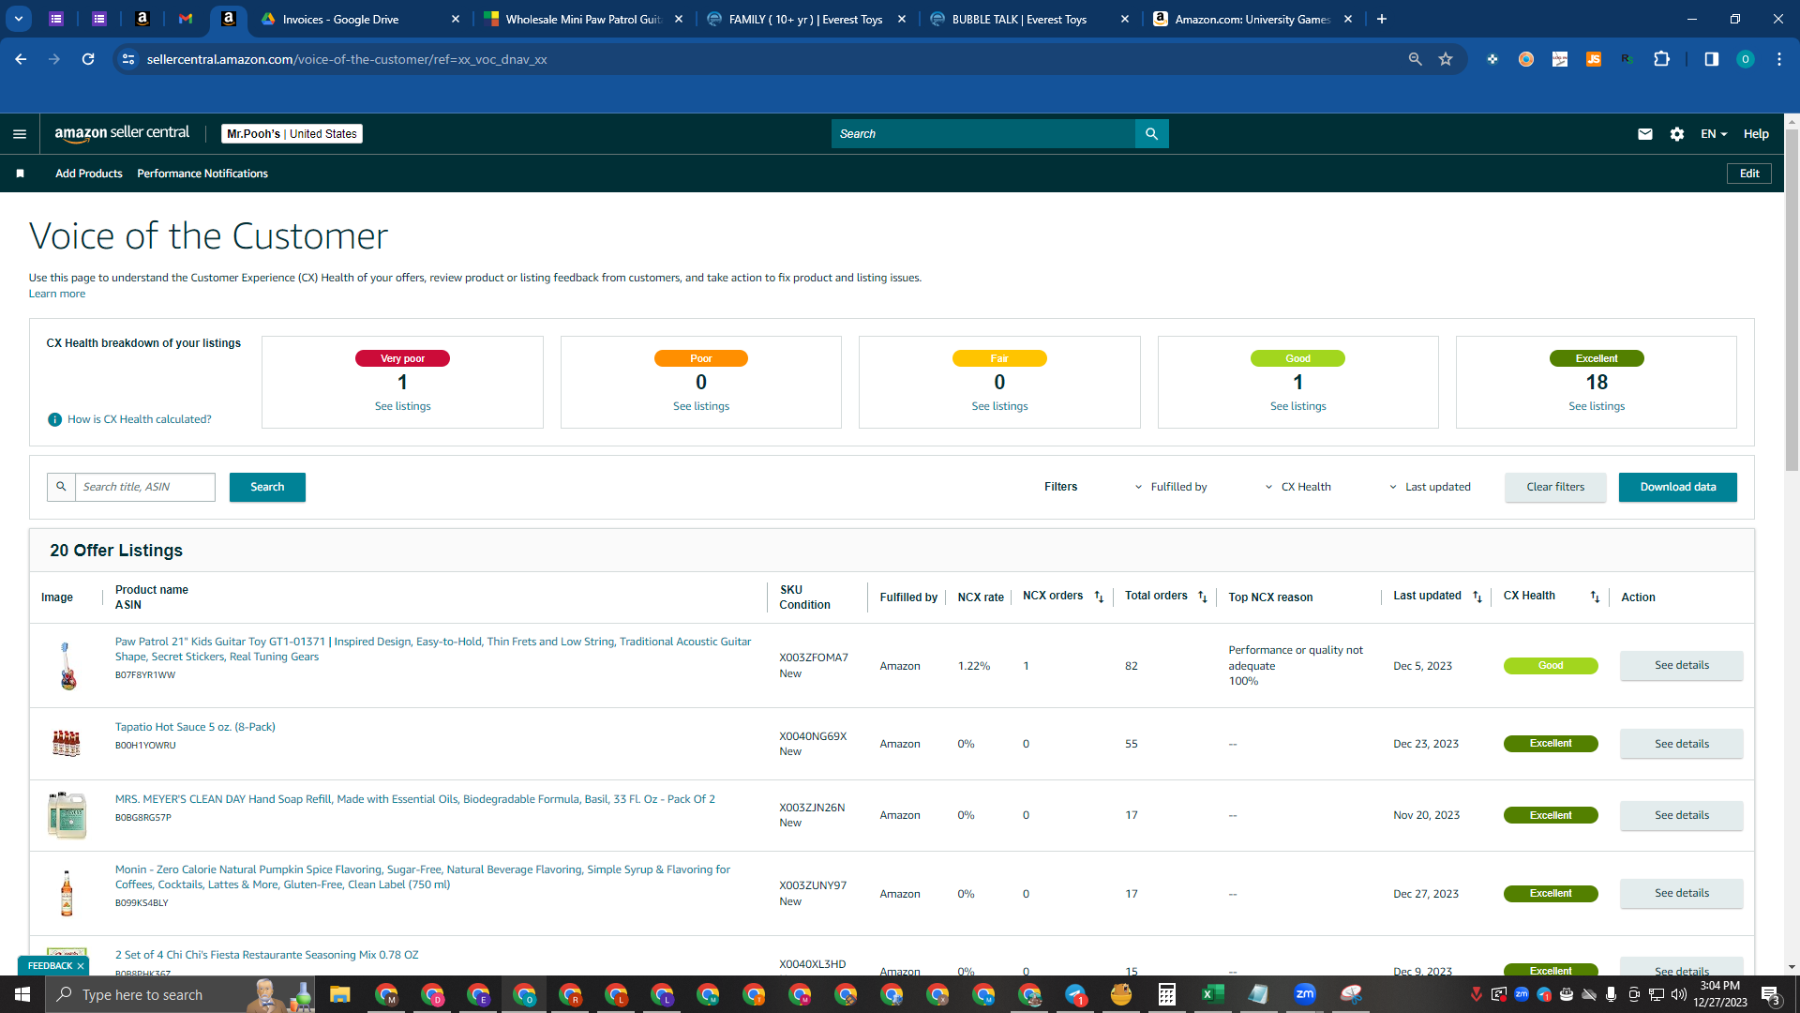
Task: Close the FEEDBACK tab widget
Action: (x=81, y=966)
